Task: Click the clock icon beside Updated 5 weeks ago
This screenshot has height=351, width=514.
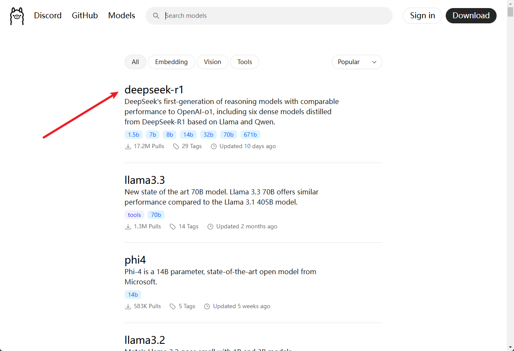Action: pos(207,306)
